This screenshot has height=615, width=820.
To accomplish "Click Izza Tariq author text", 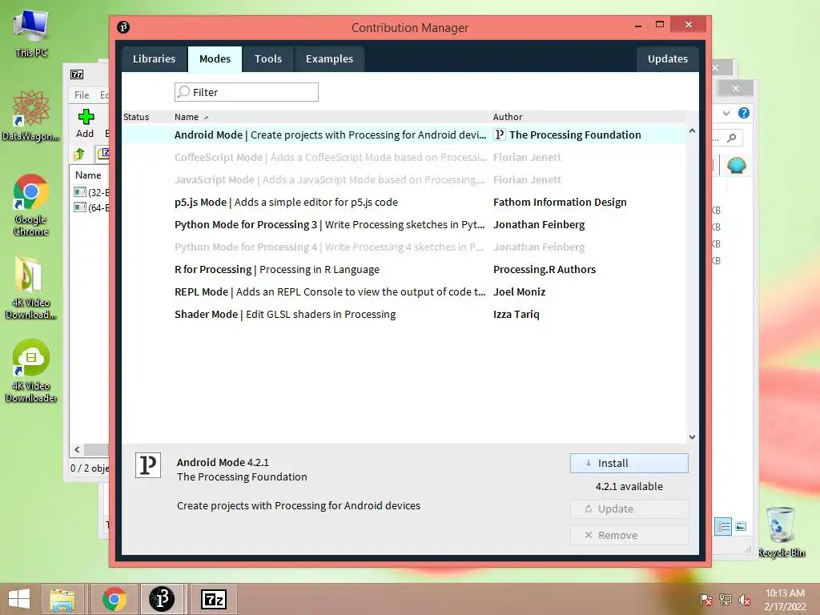I will click(x=517, y=315).
